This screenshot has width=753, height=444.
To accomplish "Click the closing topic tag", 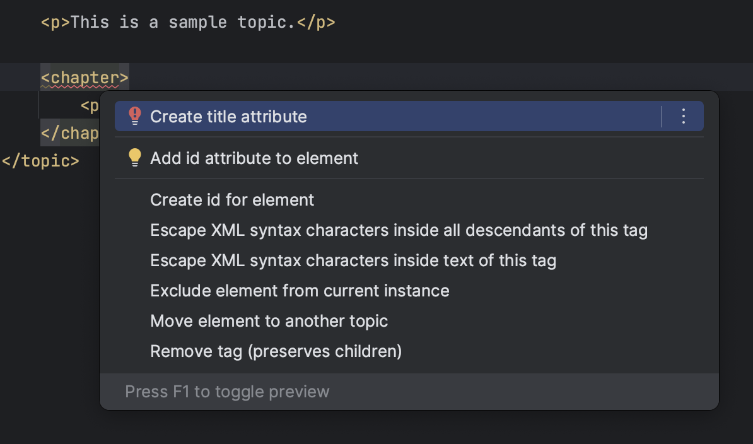I will (x=40, y=161).
